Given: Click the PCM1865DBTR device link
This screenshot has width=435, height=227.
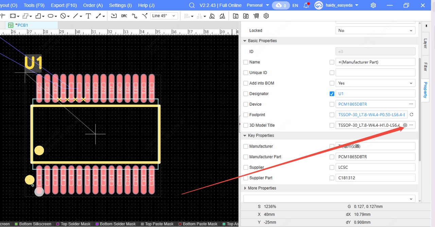Looking at the screenshot, I should (x=352, y=104).
